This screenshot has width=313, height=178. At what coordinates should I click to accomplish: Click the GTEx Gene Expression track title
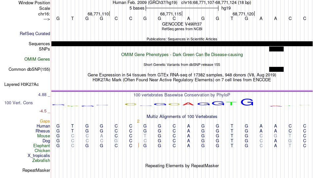(x=182, y=75)
